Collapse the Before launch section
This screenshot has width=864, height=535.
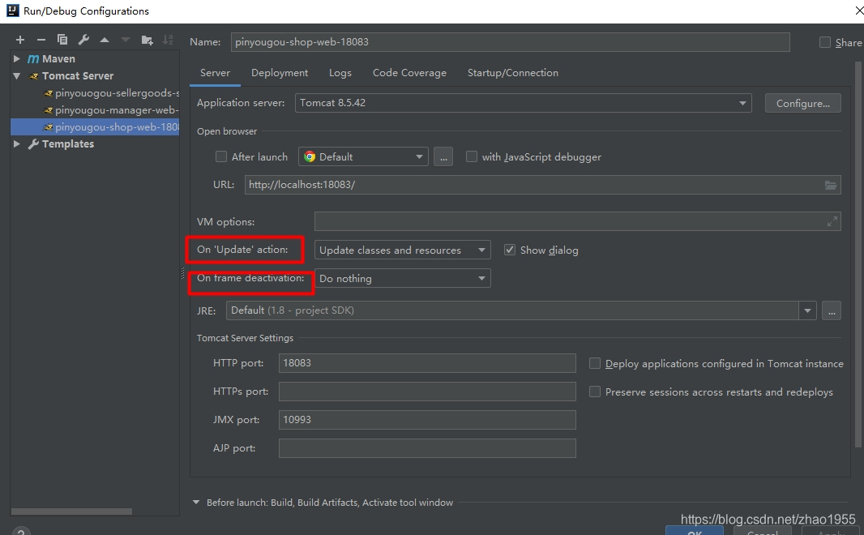coord(196,503)
